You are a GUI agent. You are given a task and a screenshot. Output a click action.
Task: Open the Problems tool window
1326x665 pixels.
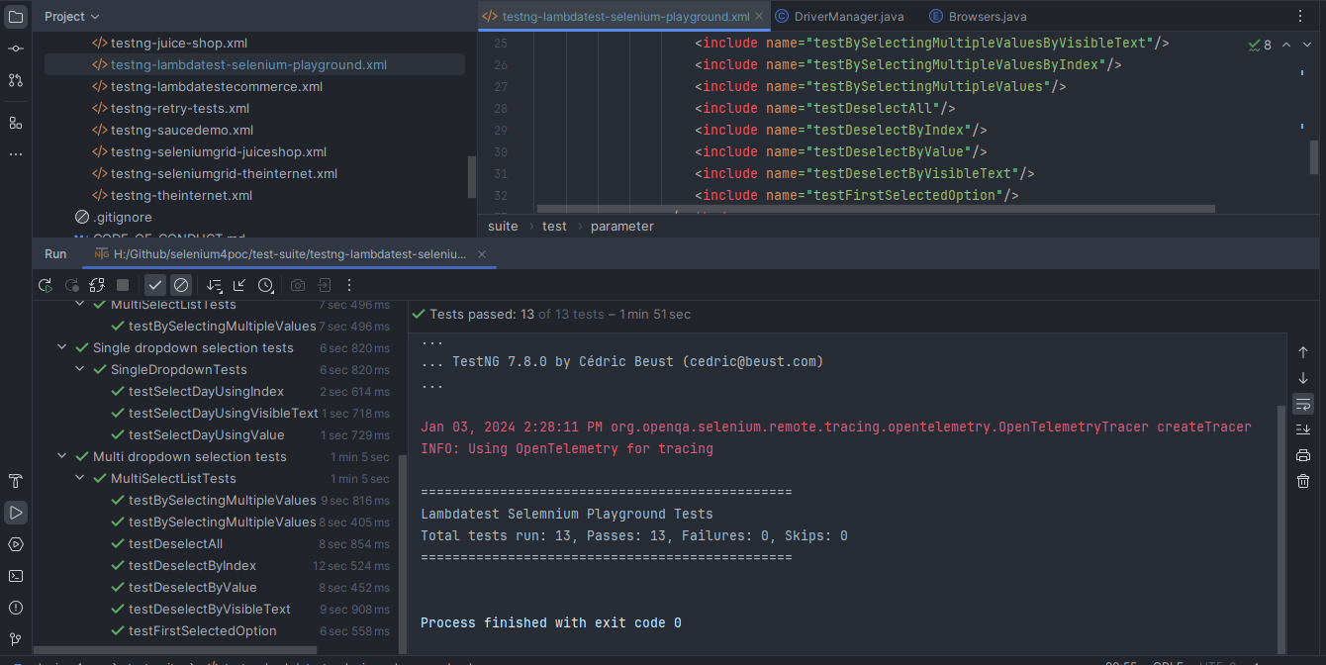(x=15, y=608)
